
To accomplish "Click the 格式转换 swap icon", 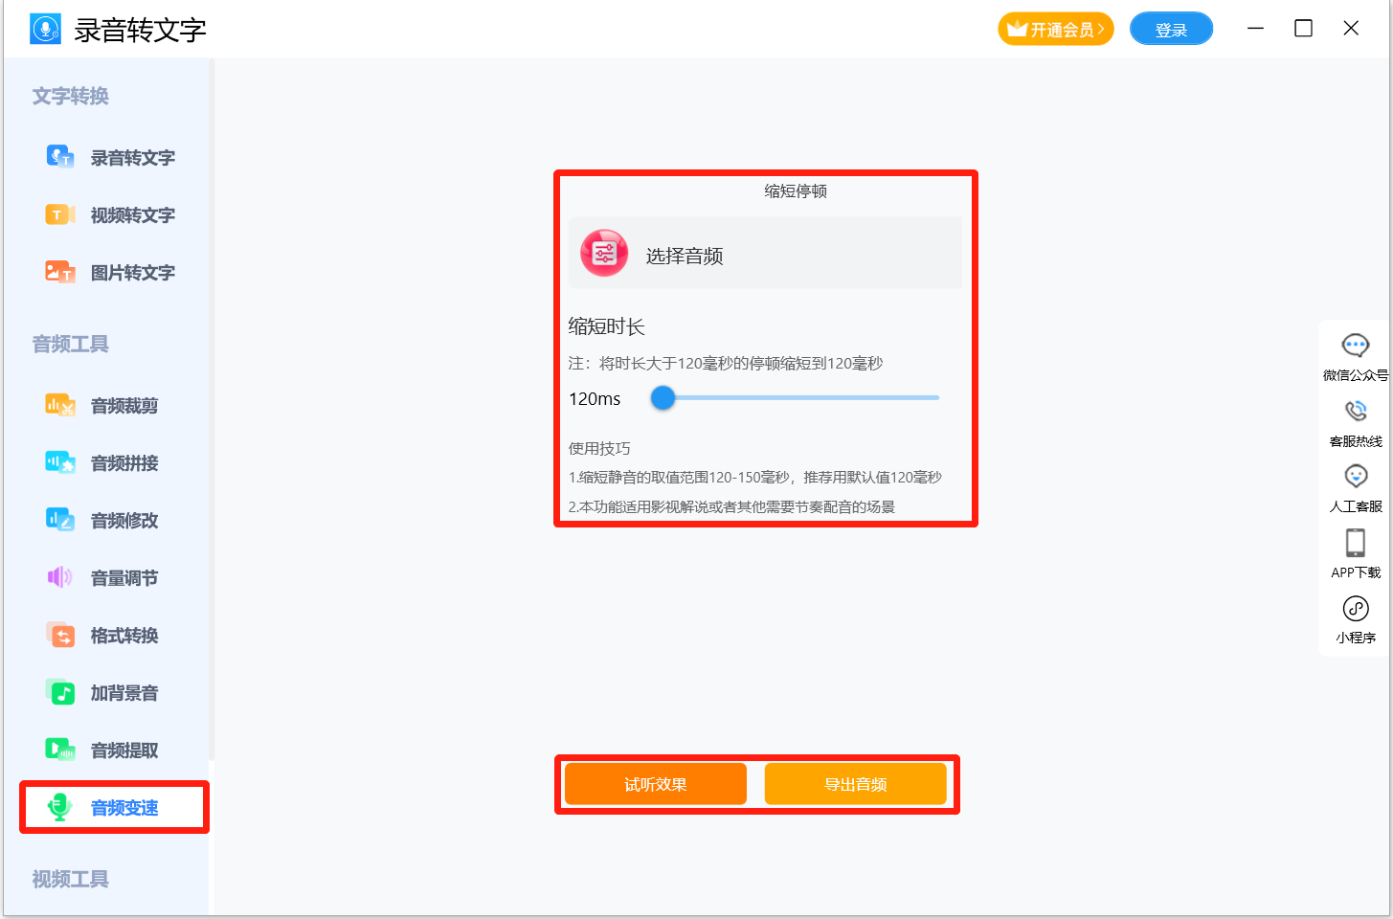I will coord(60,635).
